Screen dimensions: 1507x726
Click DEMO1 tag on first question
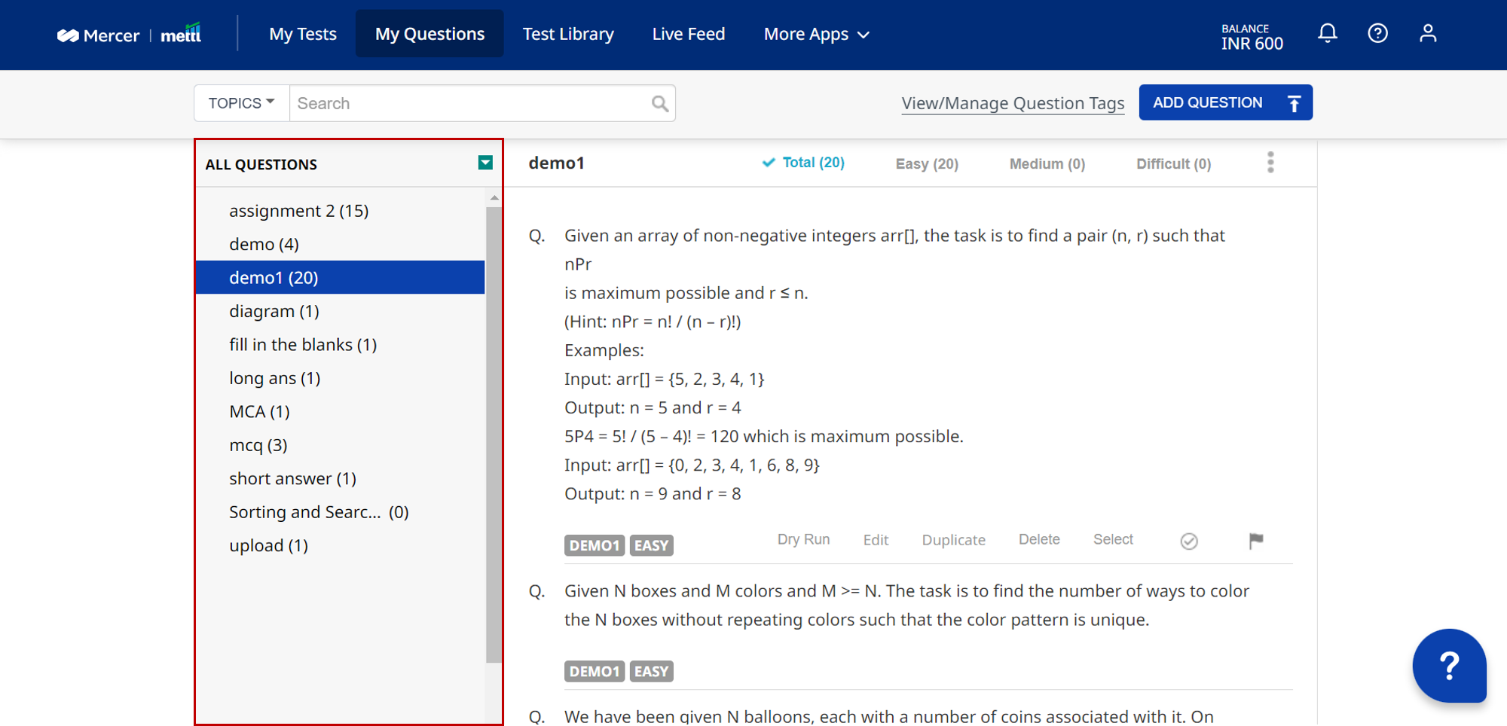[x=595, y=545]
